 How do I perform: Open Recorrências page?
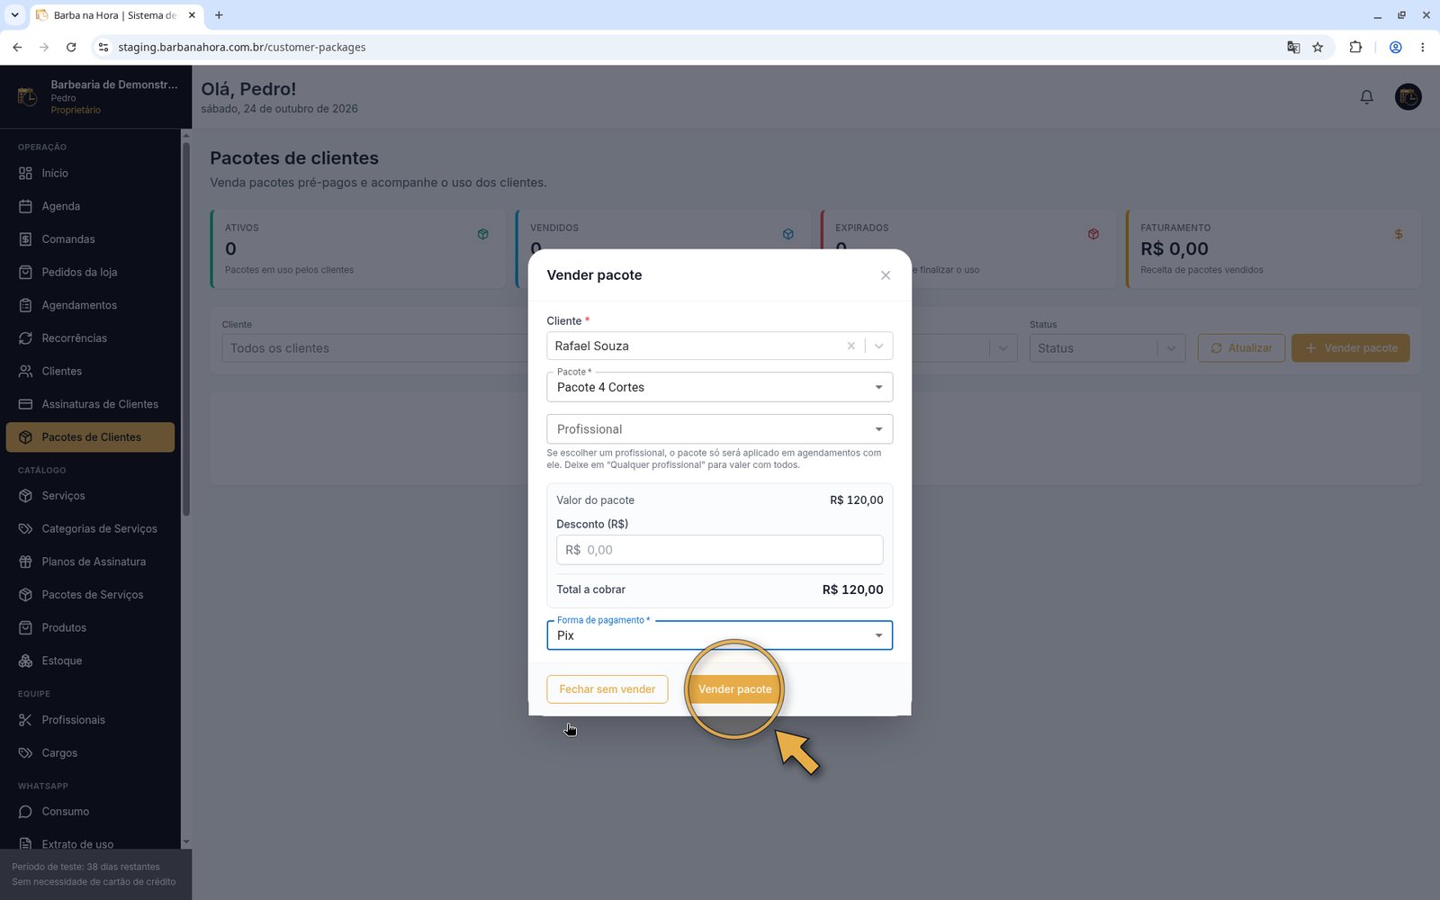90,338
